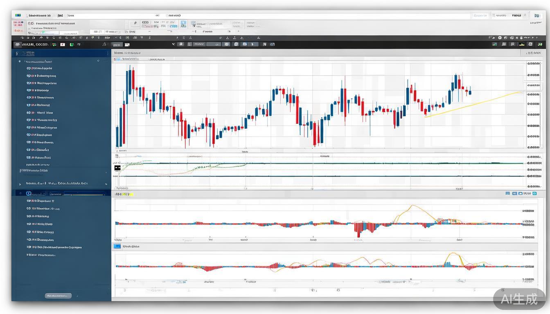Click the blue icon at the top-right corner

point(537,15)
